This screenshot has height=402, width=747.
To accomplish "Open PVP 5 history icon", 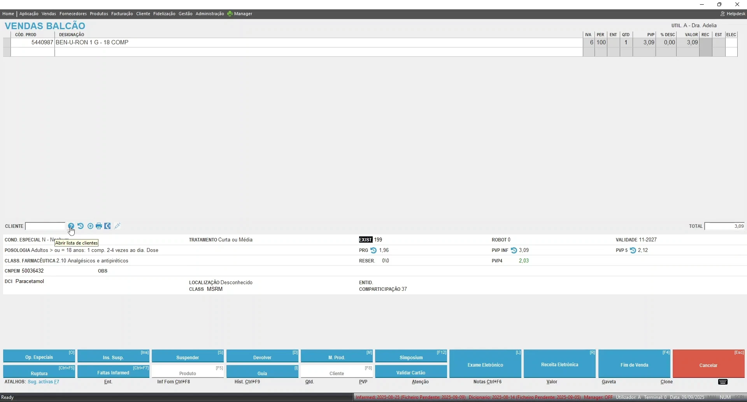I will click(633, 250).
